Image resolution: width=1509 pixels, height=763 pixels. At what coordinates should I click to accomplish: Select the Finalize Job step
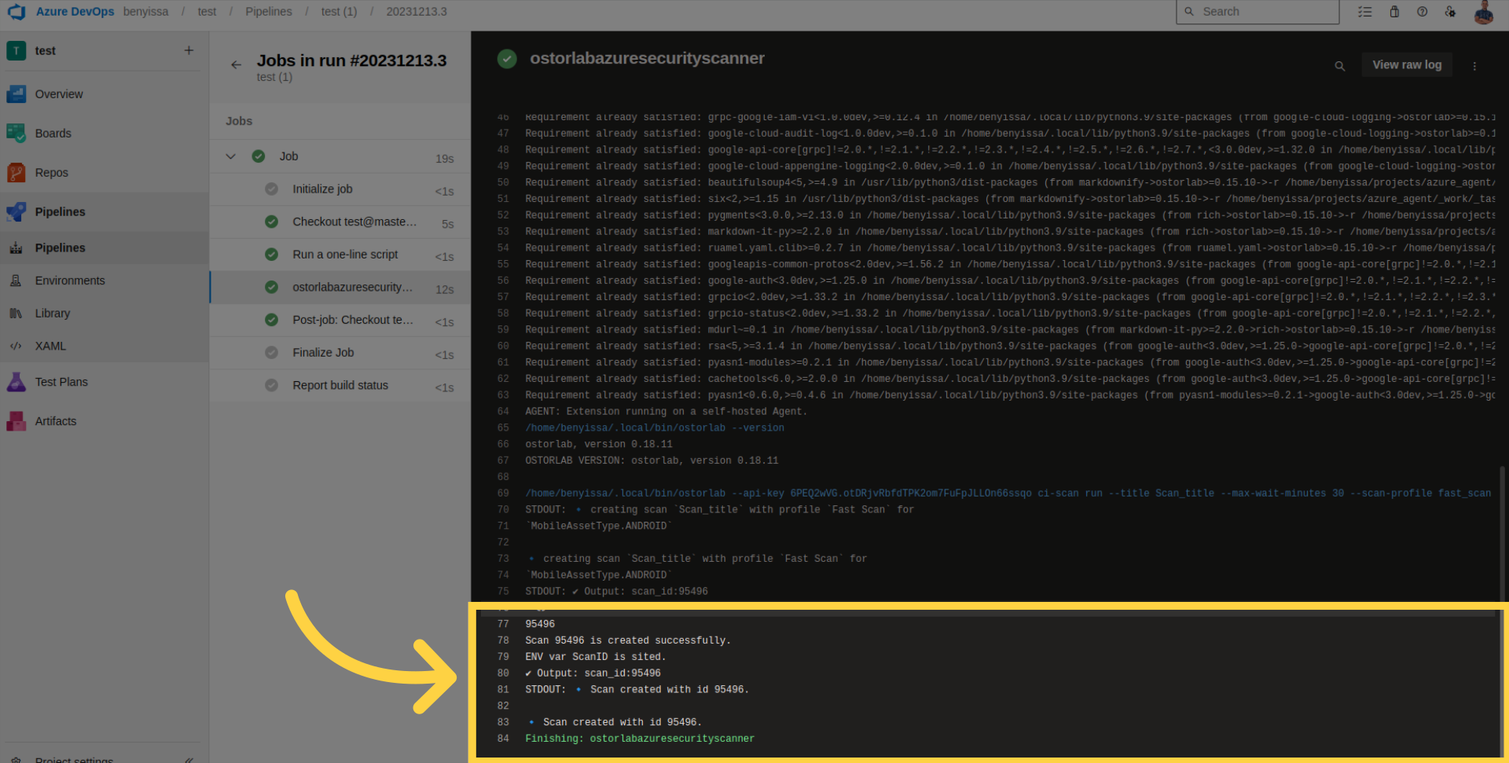(323, 353)
